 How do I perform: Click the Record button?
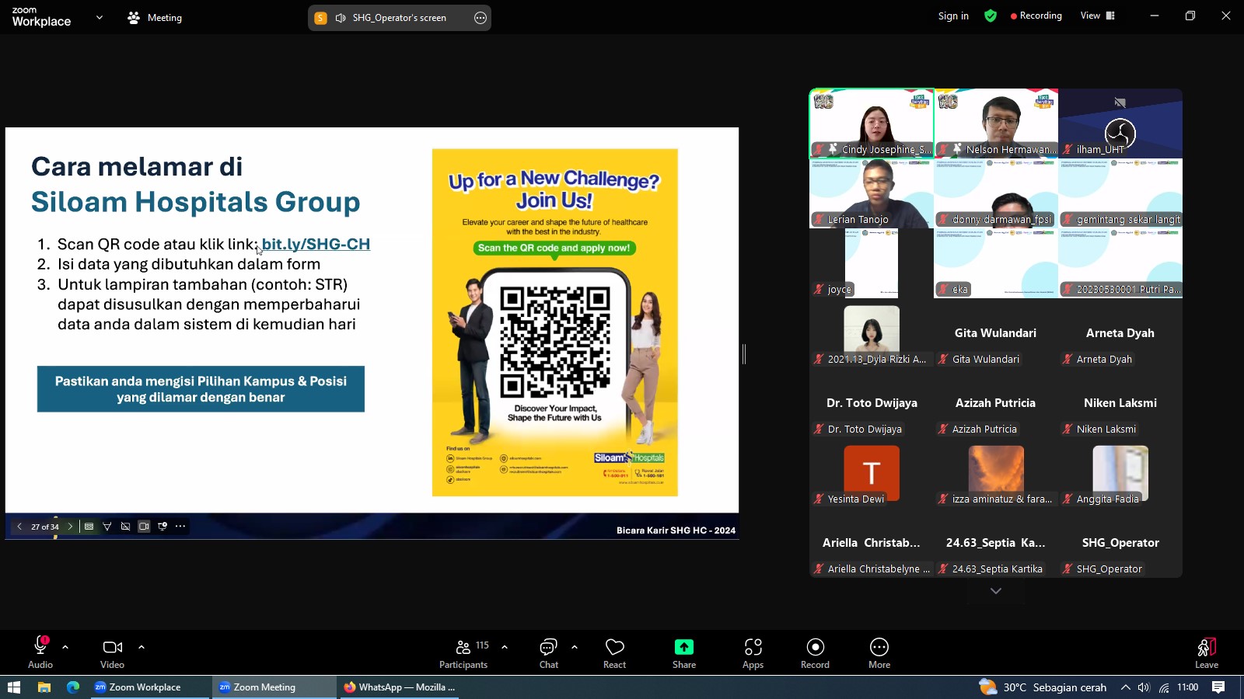click(815, 653)
